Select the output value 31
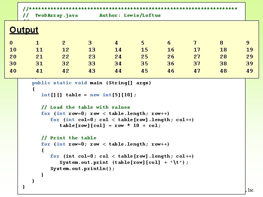 click(39, 63)
